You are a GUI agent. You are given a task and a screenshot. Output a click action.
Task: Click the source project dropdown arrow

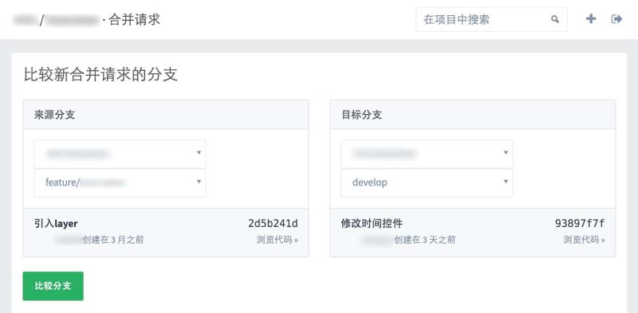click(x=199, y=152)
